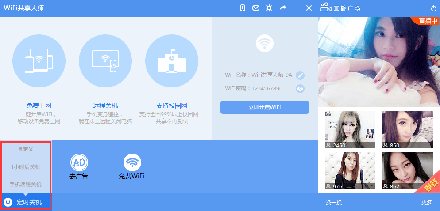Screen dimensions: 440x211
Task: Click the power icon in live panel header
Action: click(434, 8)
